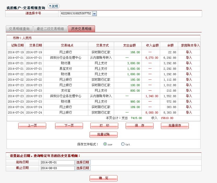Click the 支出金额 column header

click(130, 45)
